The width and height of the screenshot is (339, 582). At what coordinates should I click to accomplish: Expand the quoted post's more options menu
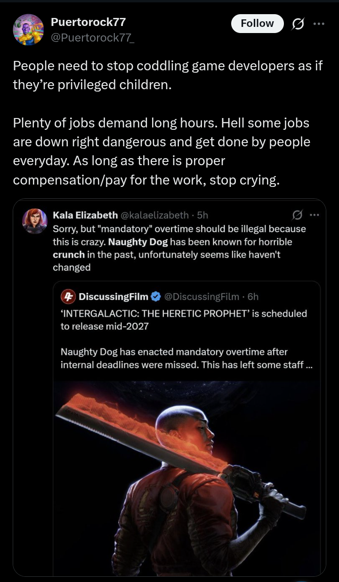coord(314,215)
